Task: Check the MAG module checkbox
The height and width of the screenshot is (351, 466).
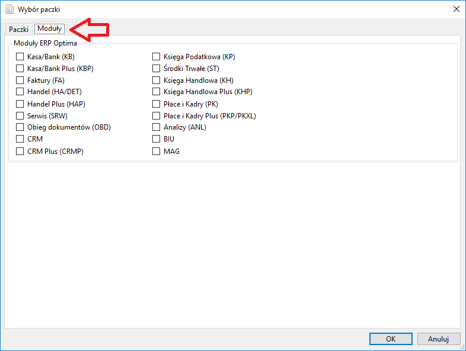Action: [157, 151]
